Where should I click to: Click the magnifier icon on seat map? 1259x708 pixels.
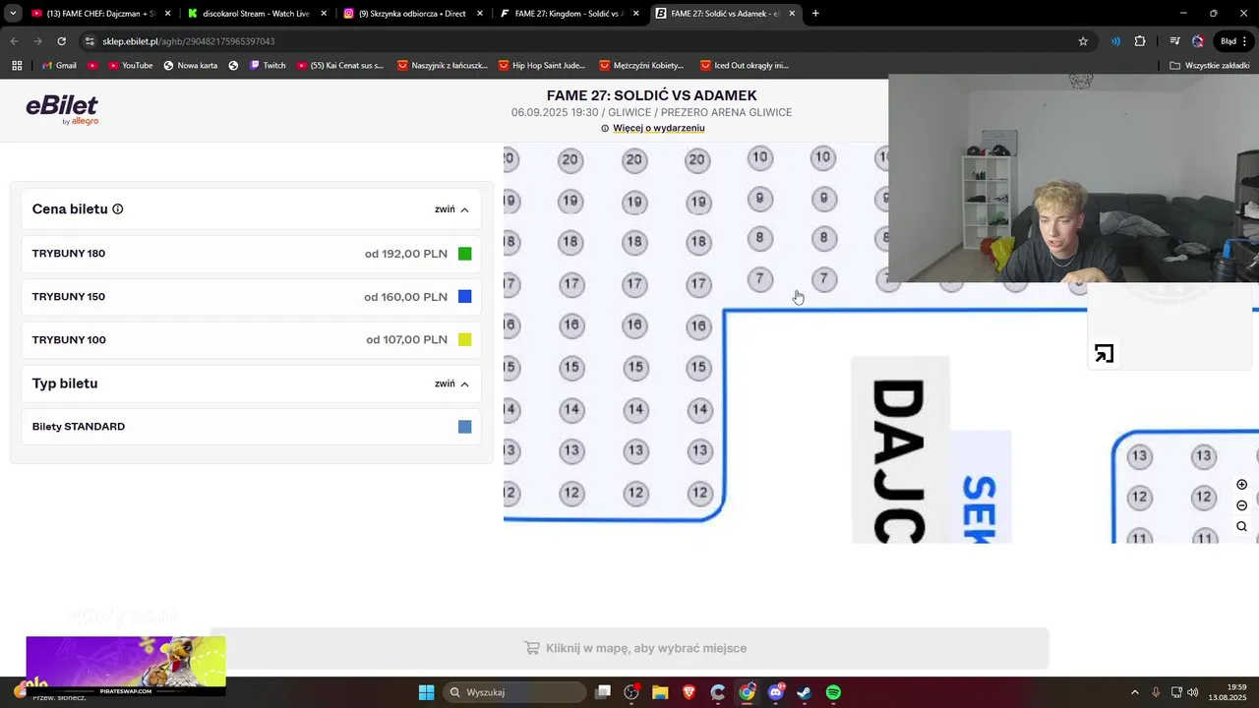coord(1241,527)
